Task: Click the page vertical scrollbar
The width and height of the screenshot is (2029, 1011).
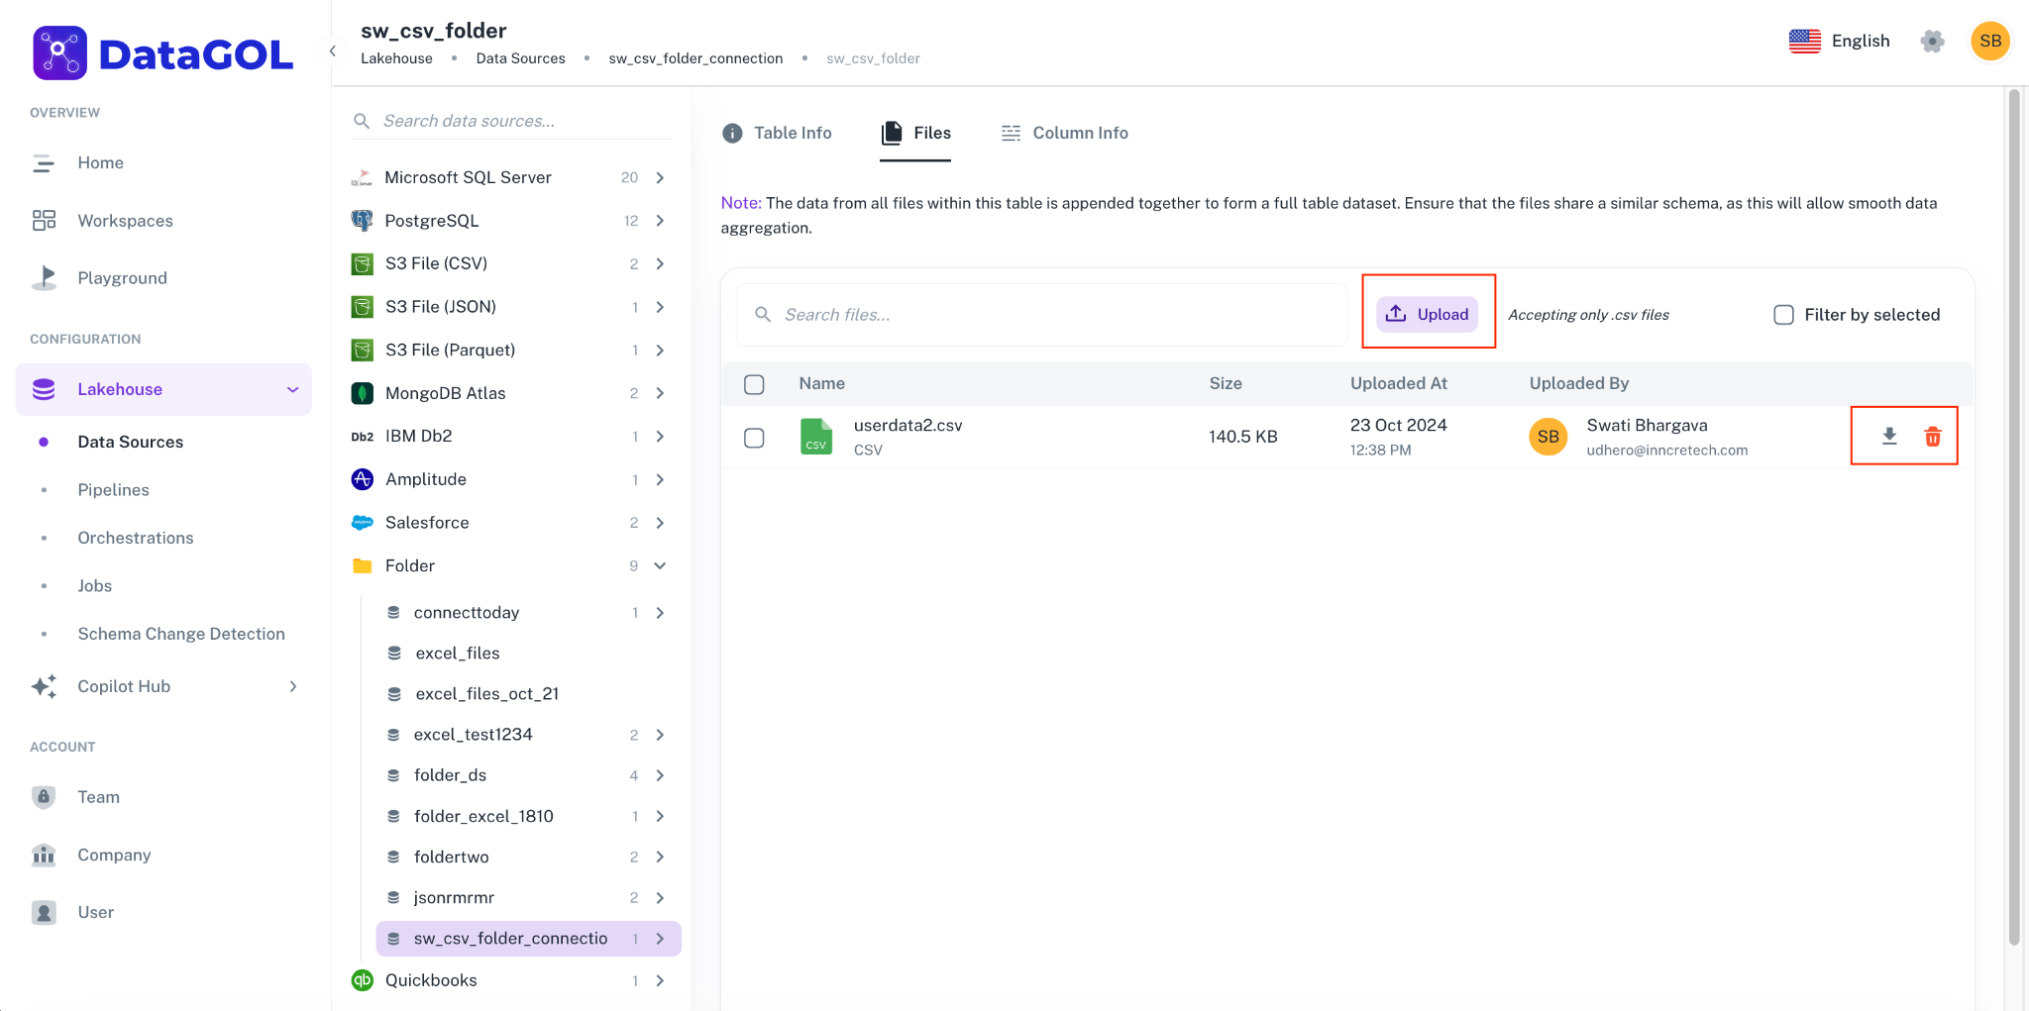Action: click(2013, 515)
